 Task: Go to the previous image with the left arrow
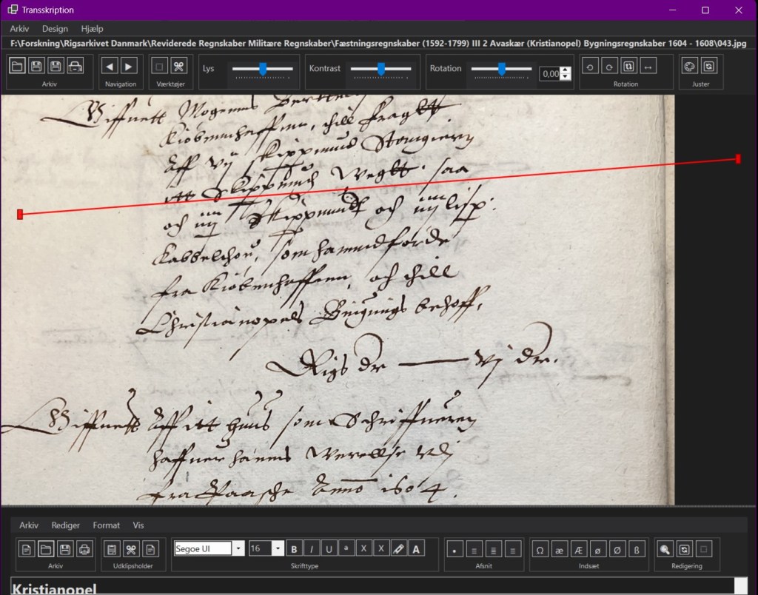[x=110, y=67]
